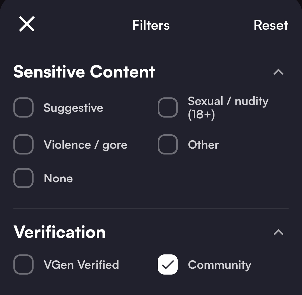
Task: Click the "Violence / gore" label text
Action: [x=85, y=145]
